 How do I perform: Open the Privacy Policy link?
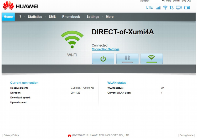coord(11,135)
